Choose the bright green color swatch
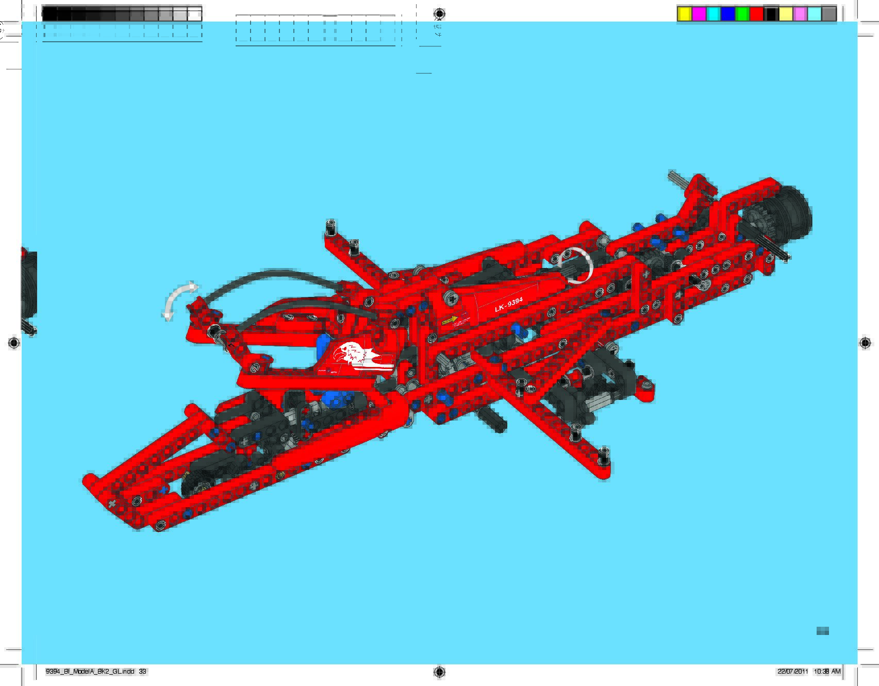This screenshot has width=879, height=686. coord(742,14)
